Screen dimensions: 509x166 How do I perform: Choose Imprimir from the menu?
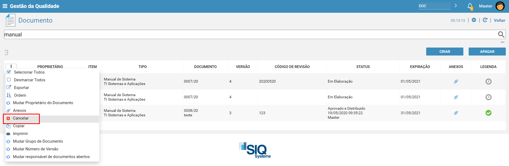[20, 134]
